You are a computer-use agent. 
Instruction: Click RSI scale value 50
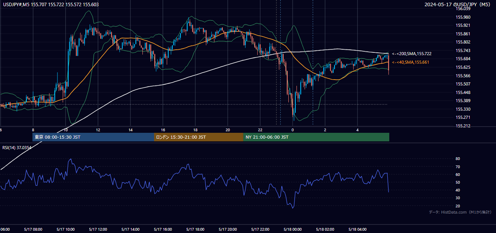[x=458, y=182]
